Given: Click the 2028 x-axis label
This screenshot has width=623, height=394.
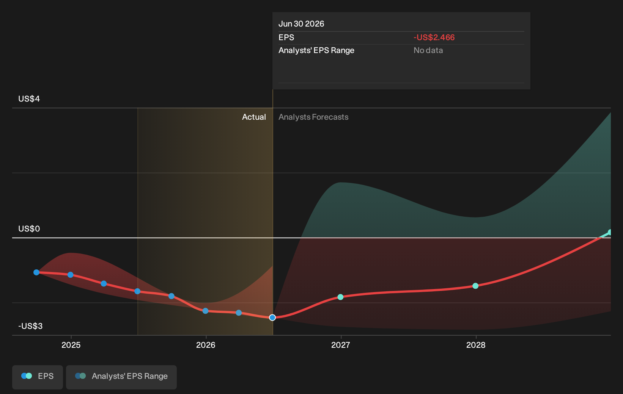Looking at the screenshot, I should click(476, 345).
